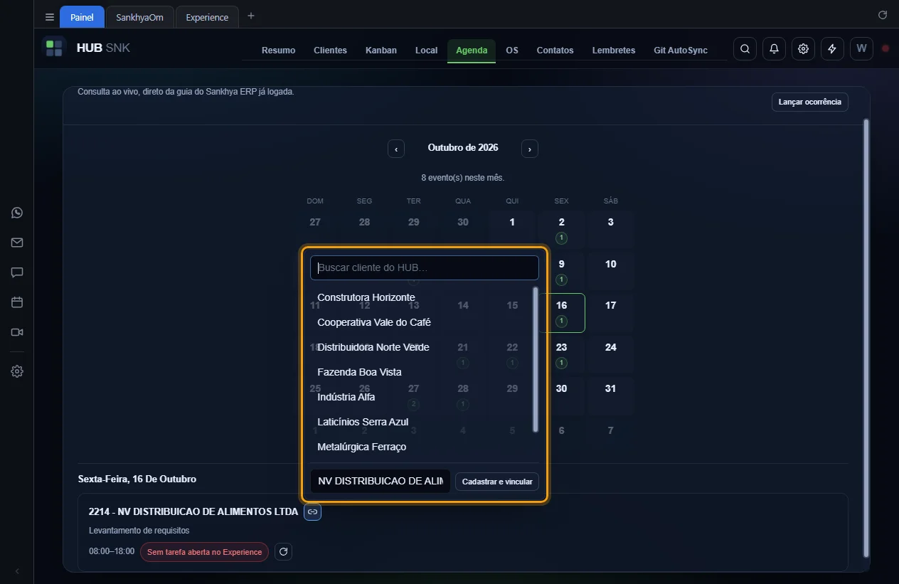
Task: Add a new tab with plus icon
Action: 250,16
